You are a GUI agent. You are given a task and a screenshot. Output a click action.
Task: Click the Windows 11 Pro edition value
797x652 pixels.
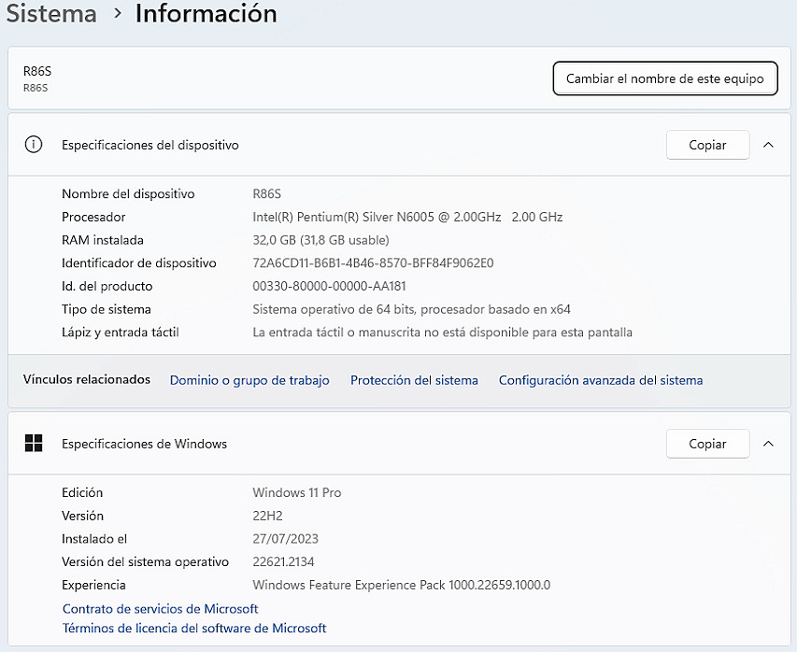tap(297, 492)
